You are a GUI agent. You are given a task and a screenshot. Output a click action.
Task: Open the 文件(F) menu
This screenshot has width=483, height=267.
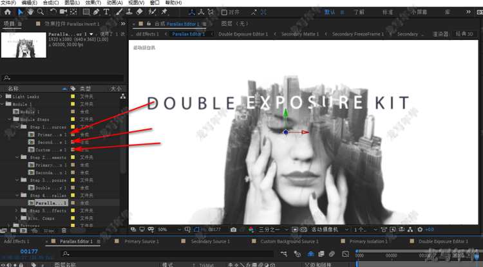pos(8,3)
